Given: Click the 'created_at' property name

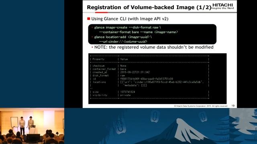Looking at the screenshot, I should click(100, 72).
